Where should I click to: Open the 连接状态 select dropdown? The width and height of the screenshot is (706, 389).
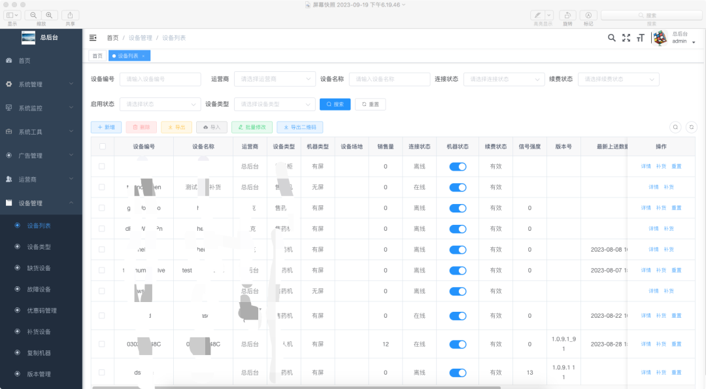pyautogui.click(x=504, y=79)
